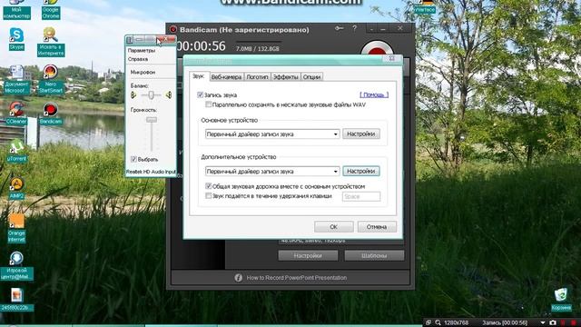Click the Баланс slider thumb
The image size is (581, 327).
point(152,95)
